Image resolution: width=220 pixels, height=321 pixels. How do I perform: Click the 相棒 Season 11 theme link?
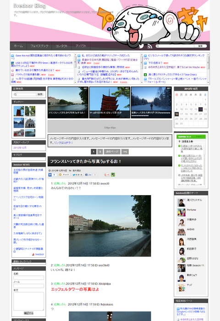click(x=195, y=265)
